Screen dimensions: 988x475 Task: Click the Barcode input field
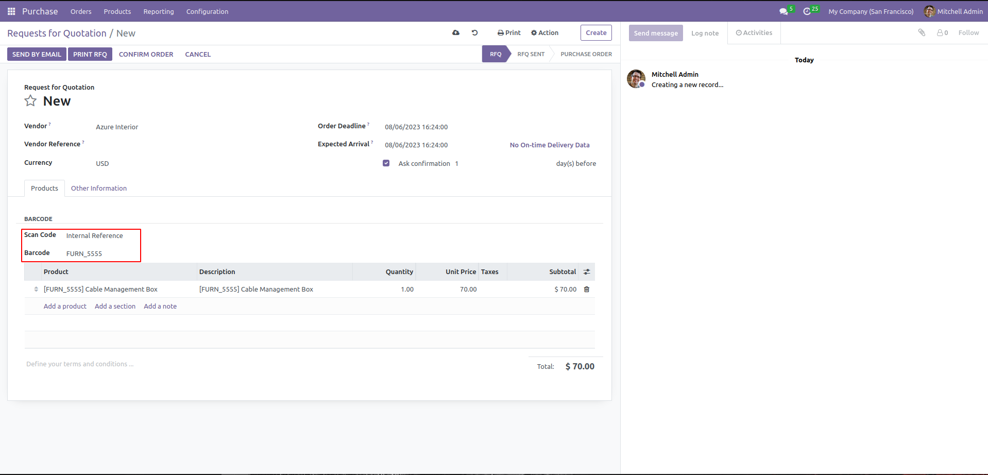coord(101,253)
